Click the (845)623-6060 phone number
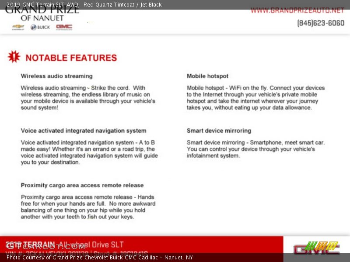The height and width of the screenshot is (262, 350). [x=320, y=23]
